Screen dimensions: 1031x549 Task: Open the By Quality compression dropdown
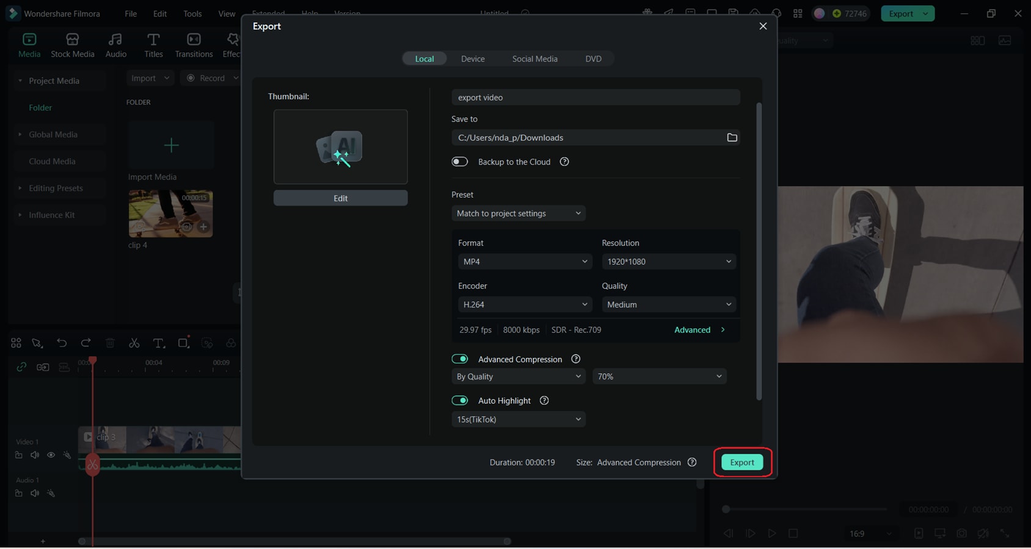click(519, 376)
